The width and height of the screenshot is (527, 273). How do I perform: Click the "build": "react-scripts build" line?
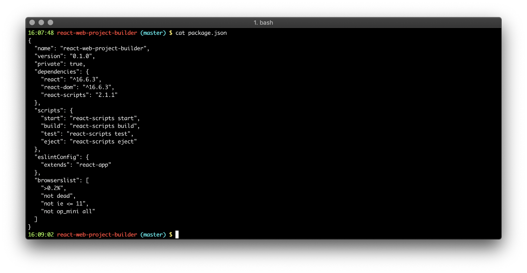pos(90,126)
